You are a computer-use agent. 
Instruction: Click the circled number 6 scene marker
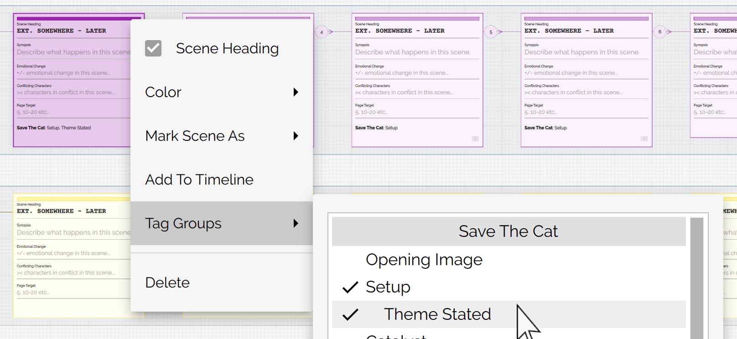point(660,32)
